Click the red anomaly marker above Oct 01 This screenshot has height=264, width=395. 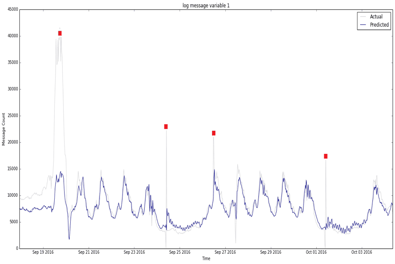326,156
